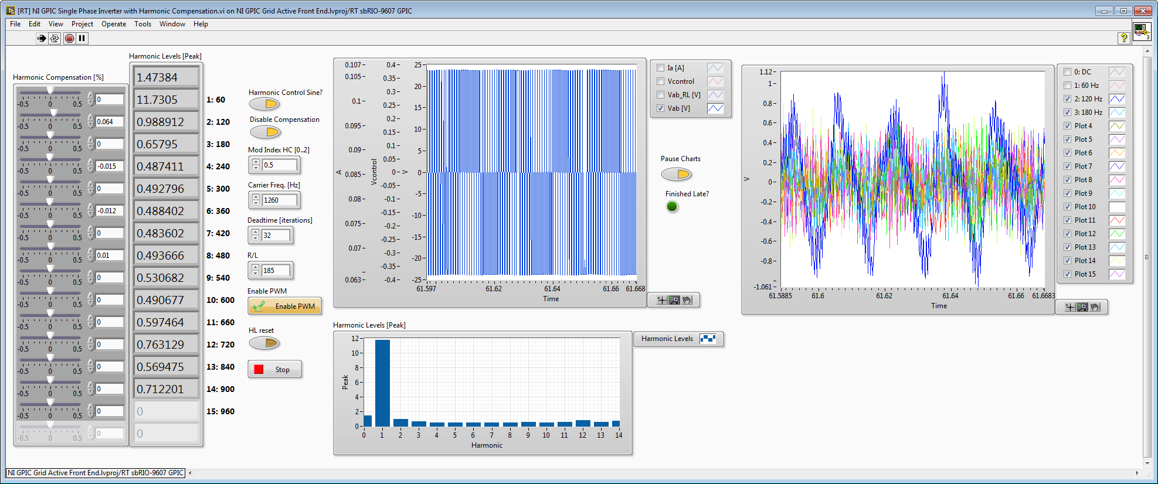Check the Vcontrol plot checkbox
1158x484 pixels.
click(661, 81)
